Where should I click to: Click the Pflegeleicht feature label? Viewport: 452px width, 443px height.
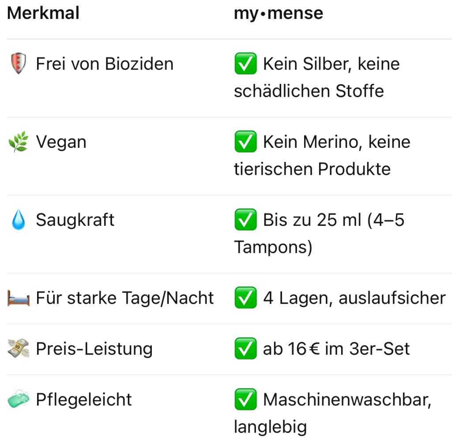click(x=84, y=400)
